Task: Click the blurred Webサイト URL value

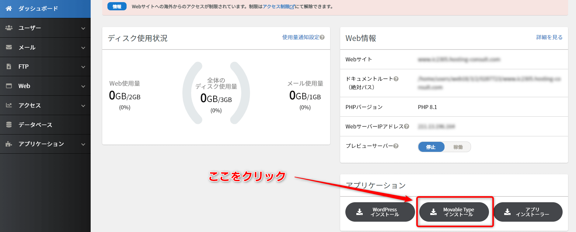Action: (x=459, y=59)
